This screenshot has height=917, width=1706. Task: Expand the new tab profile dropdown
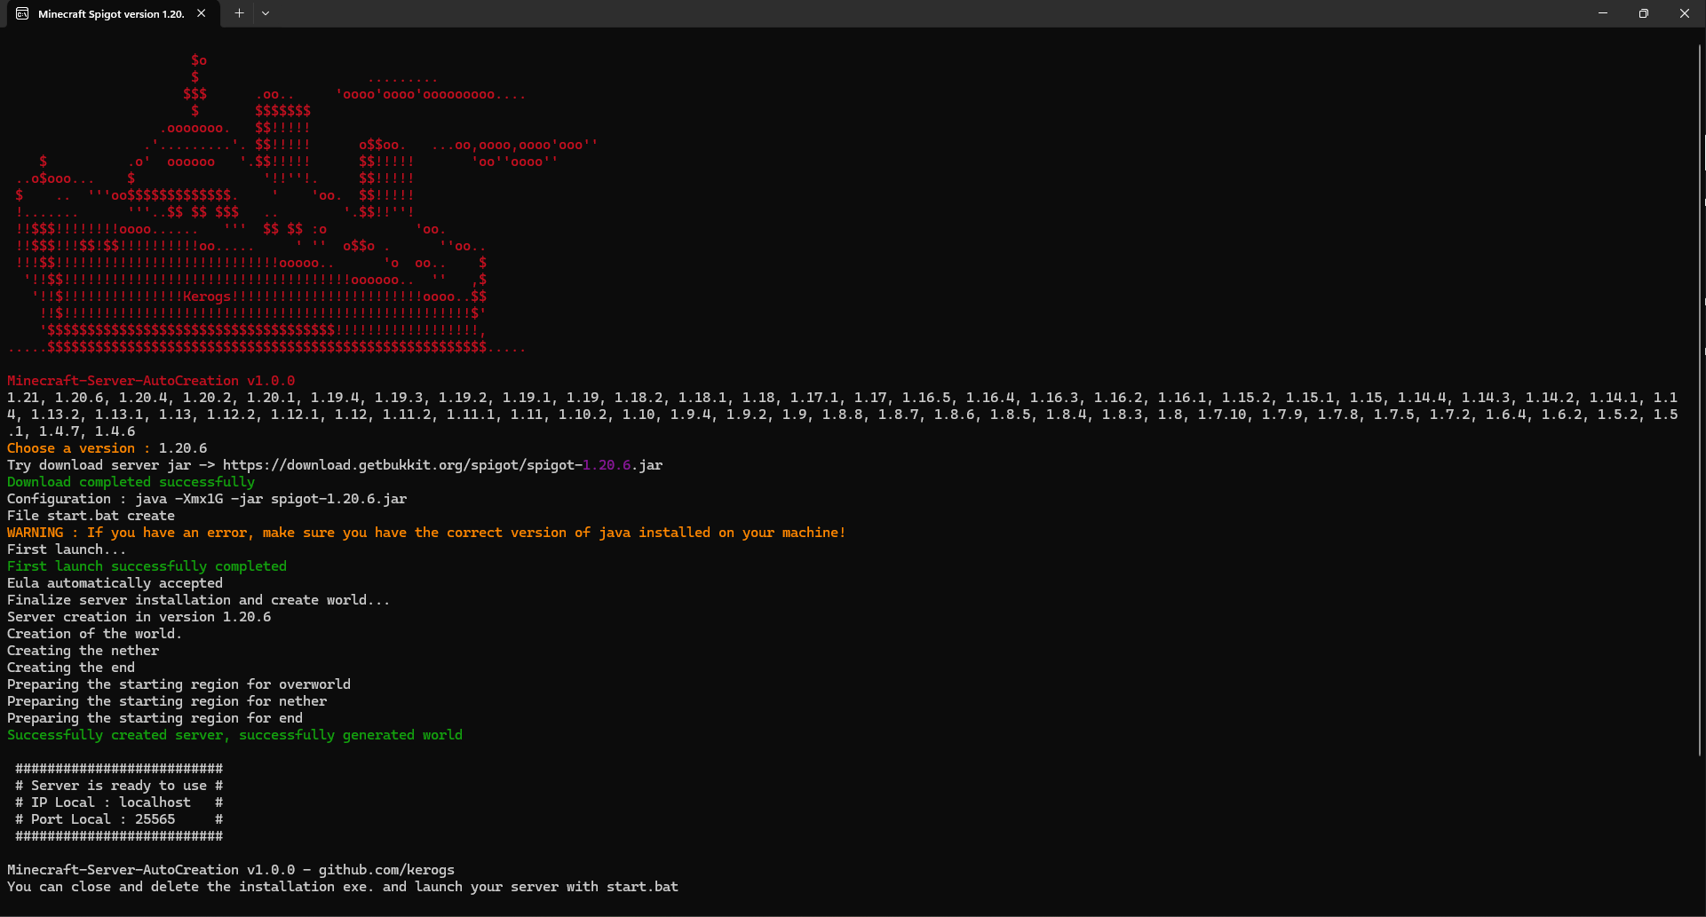coord(266,13)
